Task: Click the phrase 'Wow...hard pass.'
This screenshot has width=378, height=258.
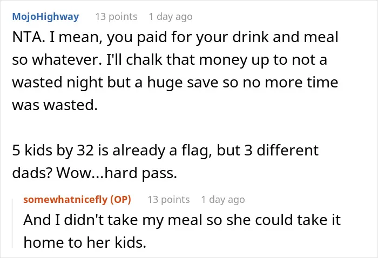Action: pyautogui.click(x=117, y=173)
